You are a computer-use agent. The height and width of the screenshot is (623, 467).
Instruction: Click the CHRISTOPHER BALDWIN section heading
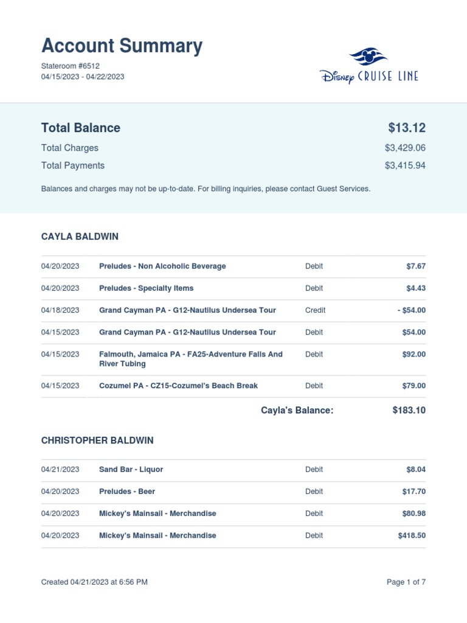pyautogui.click(x=97, y=440)
